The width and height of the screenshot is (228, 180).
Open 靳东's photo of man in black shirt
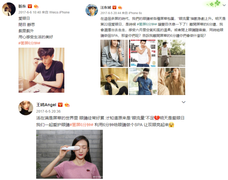(x=41, y=70)
